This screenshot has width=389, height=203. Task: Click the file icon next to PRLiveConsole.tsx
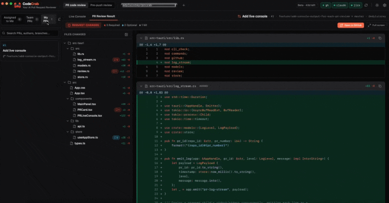(74, 115)
